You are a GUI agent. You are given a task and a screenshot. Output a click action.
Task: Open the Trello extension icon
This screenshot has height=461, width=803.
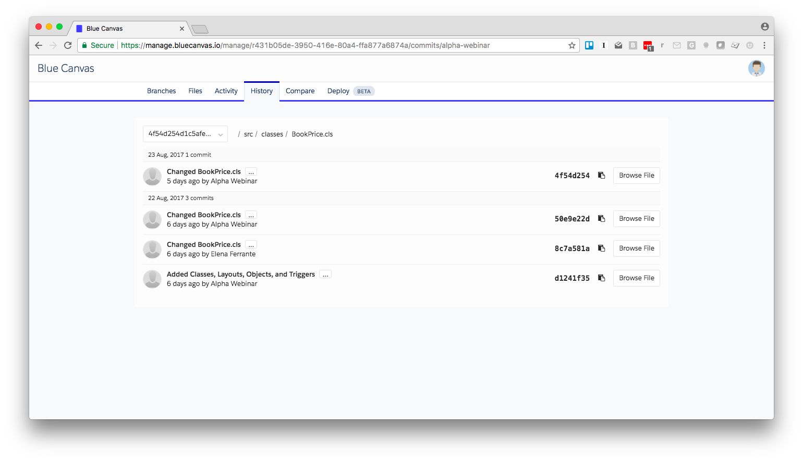pos(589,45)
